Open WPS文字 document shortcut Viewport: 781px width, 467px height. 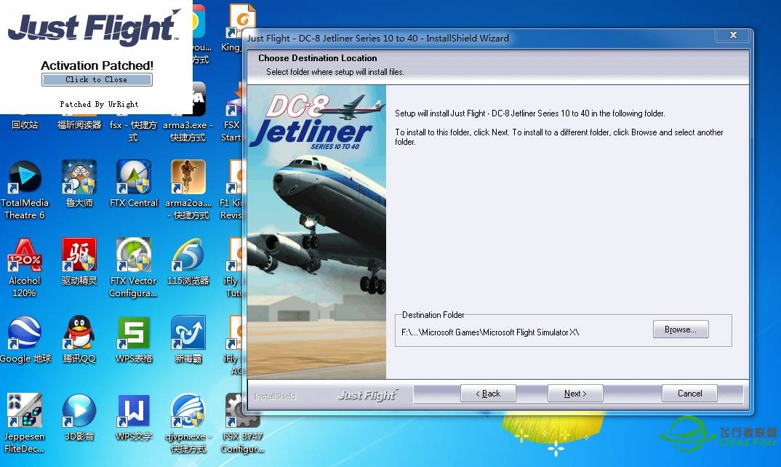pyautogui.click(x=134, y=417)
